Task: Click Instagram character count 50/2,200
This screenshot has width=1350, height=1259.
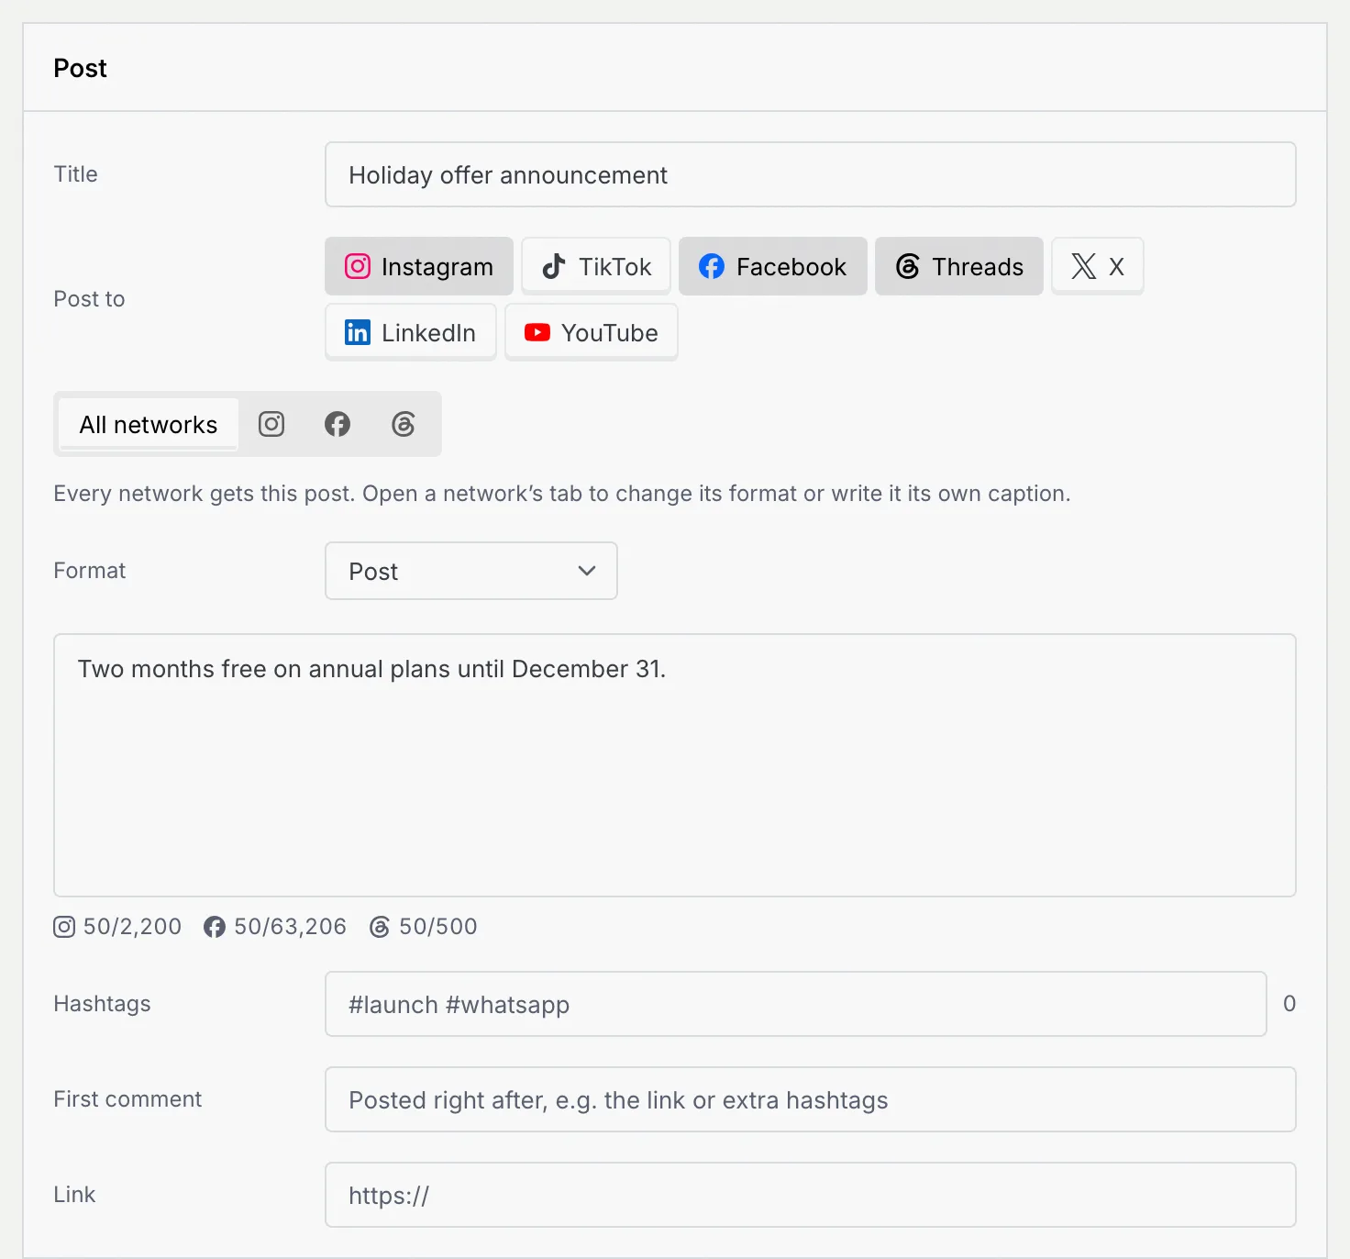Action: pyautogui.click(x=117, y=927)
